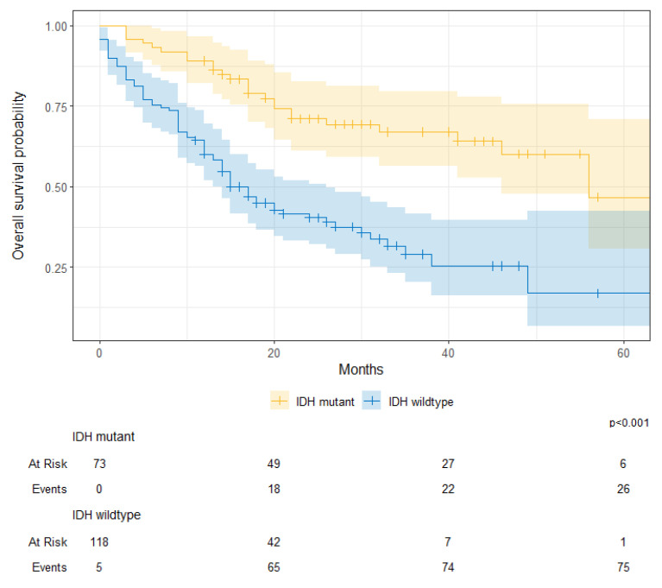Click the last blue censor mark near month 57
662x588 pixels.
[x=598, y=294]
